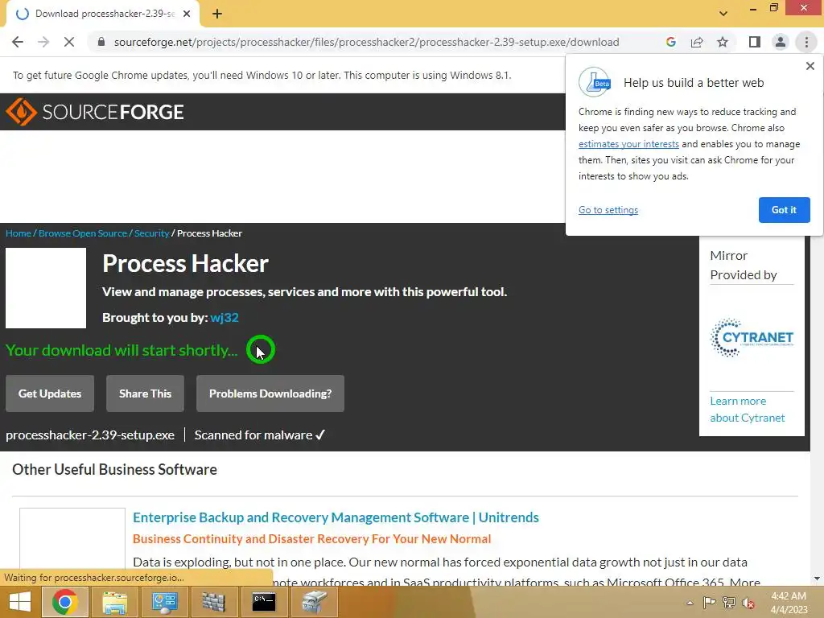The image size is (824, 618).
Task: Open Learn more about Cytranet link
Action: 748,410
